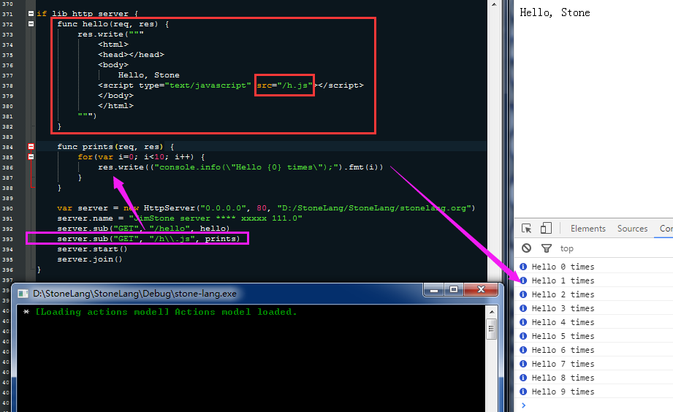
Task: Switch to the partially visible Console tab
Action: click(x=666, y=229)
